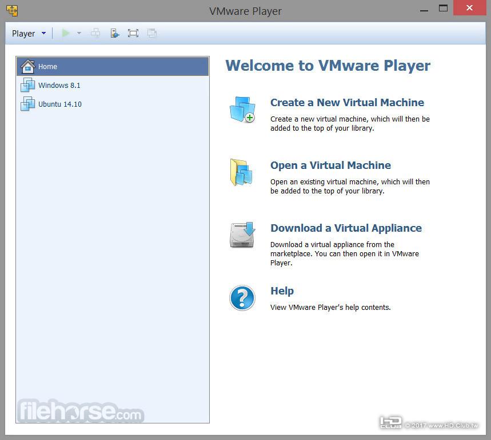Select the Windows 8.1 virtual machine
Viewport: 491px width, 440px height.
113,85
